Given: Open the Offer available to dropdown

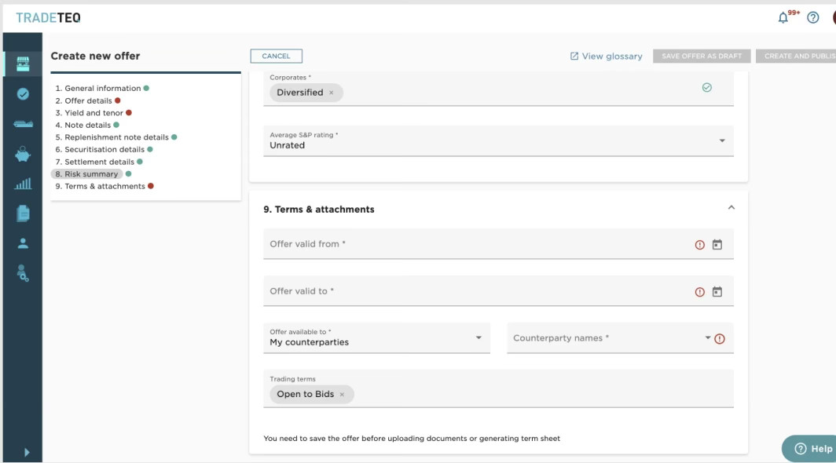Looking at the screenshot, I should point(377,337).
